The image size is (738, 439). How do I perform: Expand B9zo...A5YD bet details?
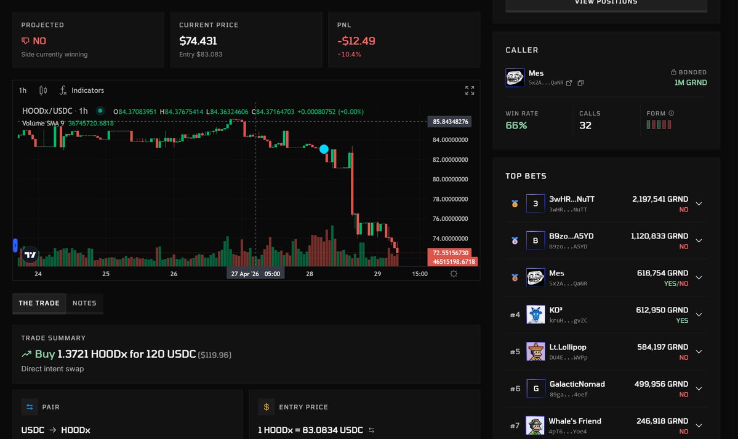click(699, 240)
